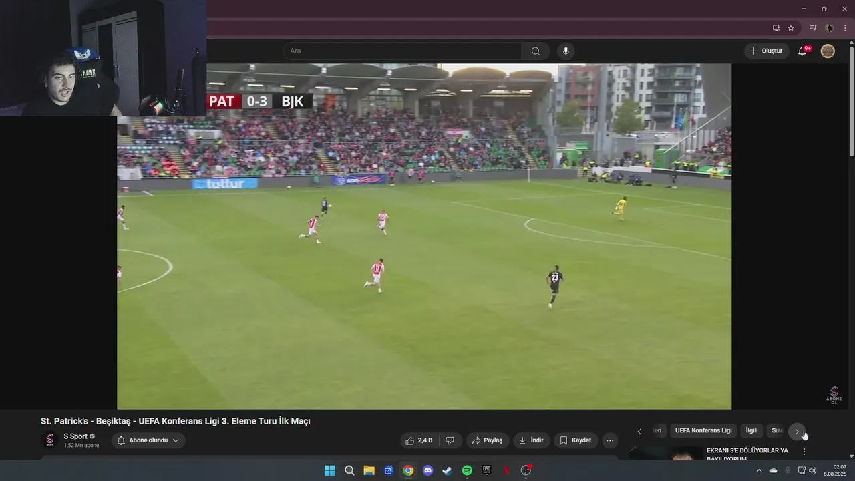Click the 1,52 Mn abone subscriber count
Screen dimensions: 855x481
(81, 446)
